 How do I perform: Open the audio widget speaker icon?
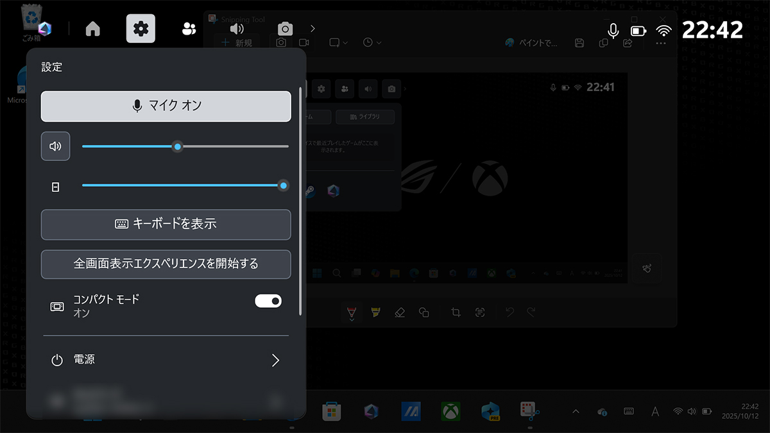[x=237, y=28]
